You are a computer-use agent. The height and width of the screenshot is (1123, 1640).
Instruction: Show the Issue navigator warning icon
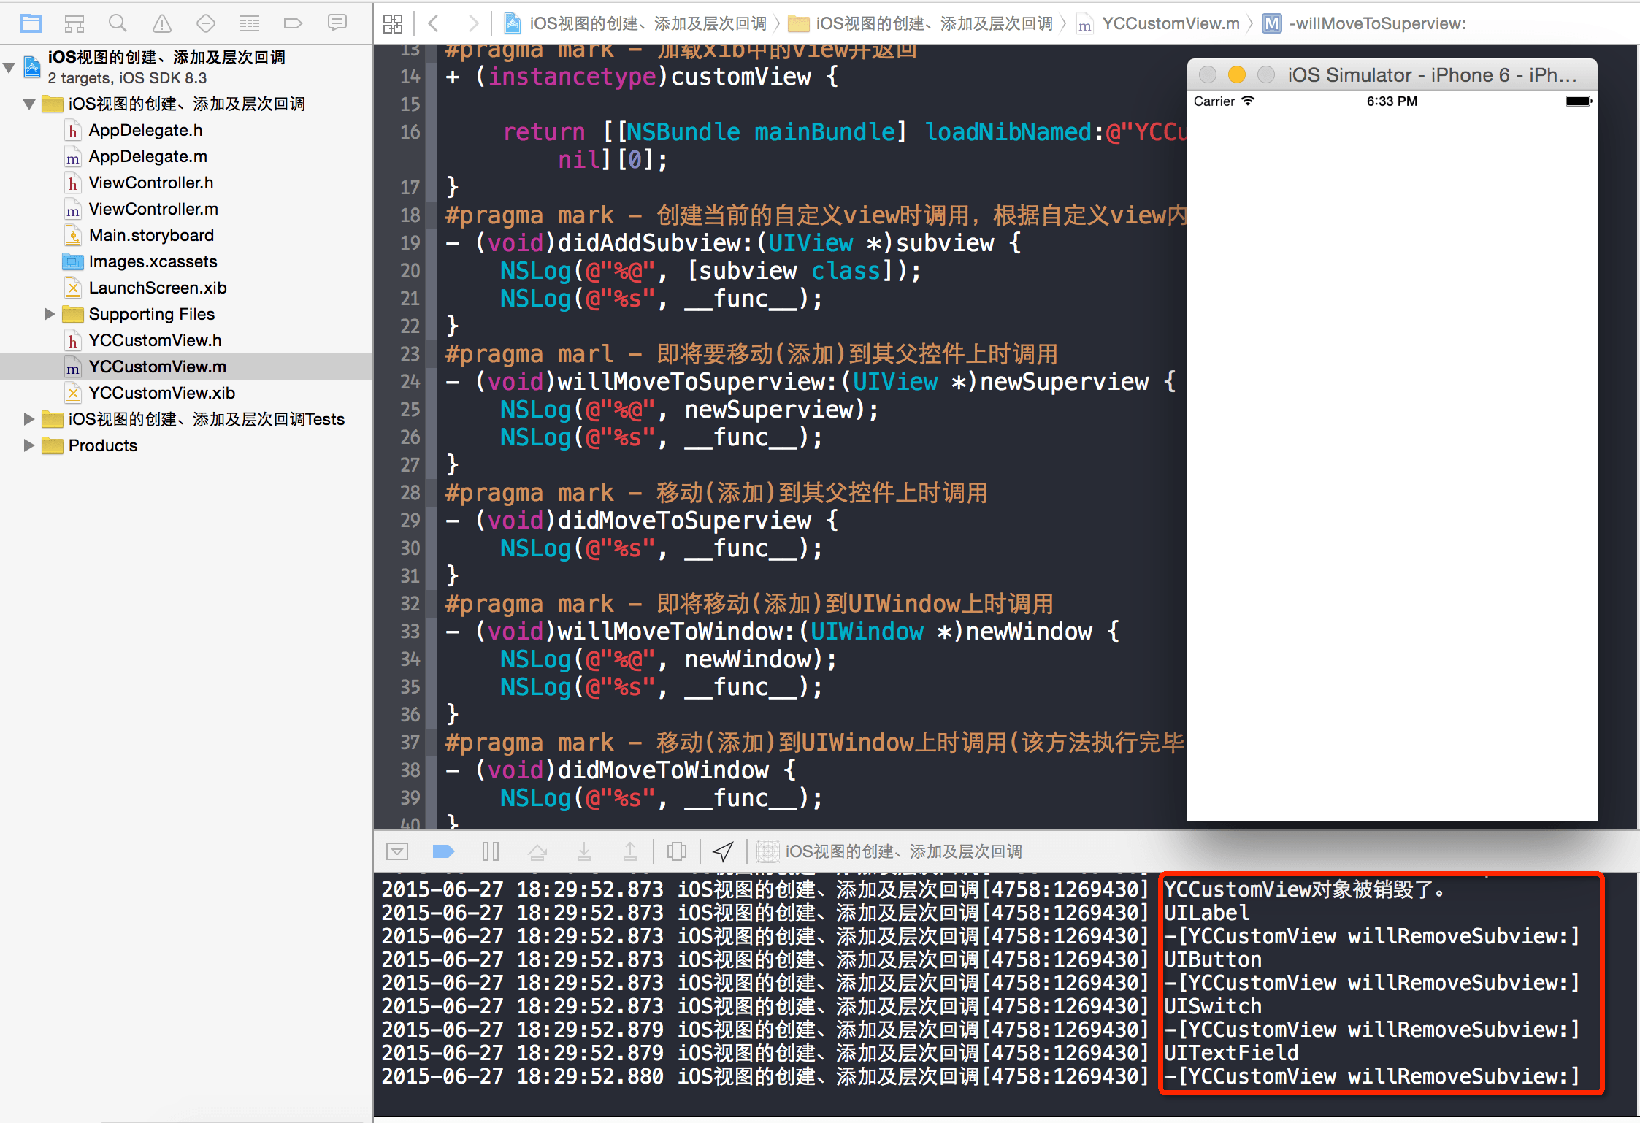pos(162,23)
